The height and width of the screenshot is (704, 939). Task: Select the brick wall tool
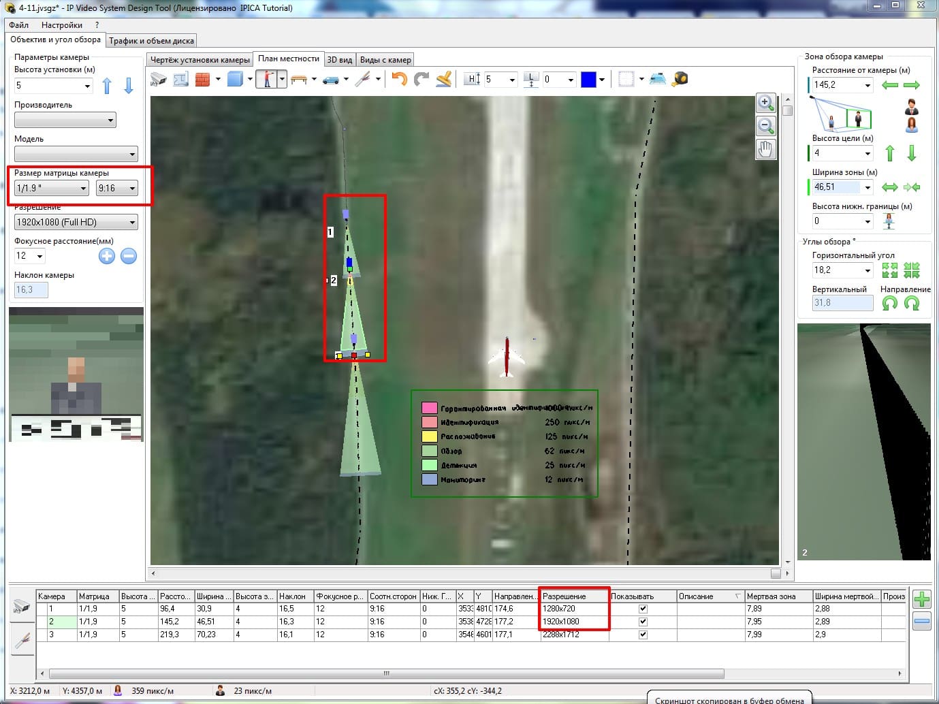[202, 80]
